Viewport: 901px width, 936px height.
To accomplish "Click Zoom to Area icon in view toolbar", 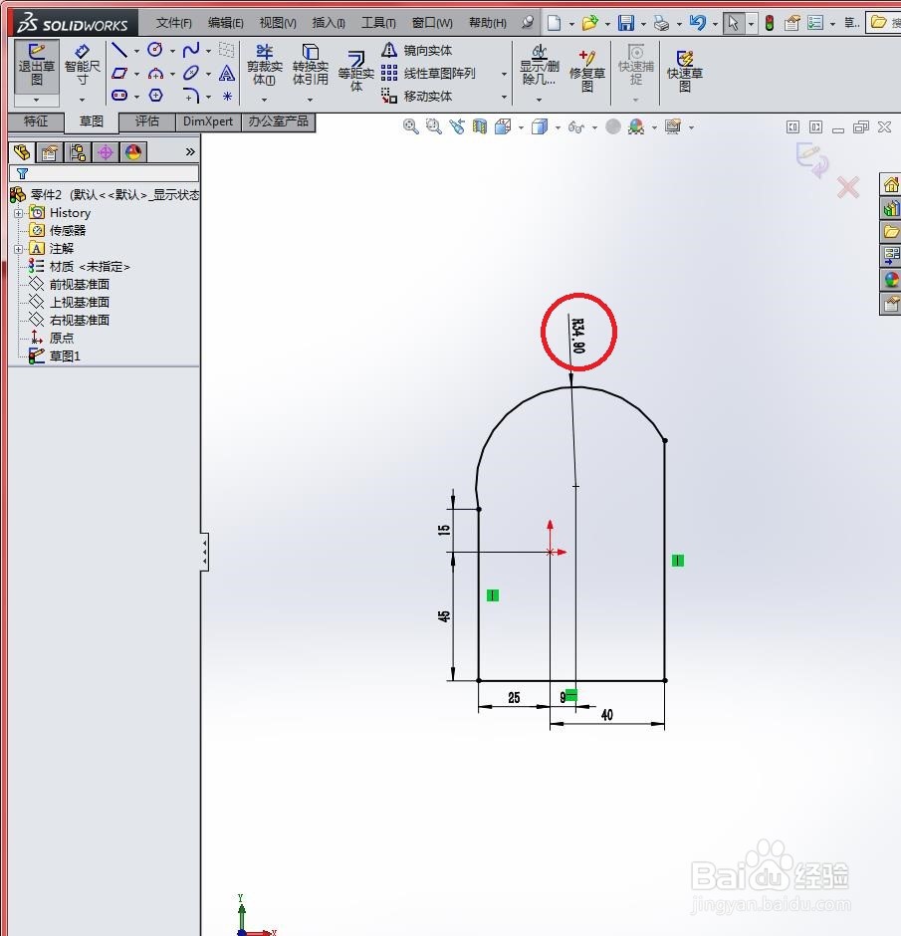I will coord(434,126).
